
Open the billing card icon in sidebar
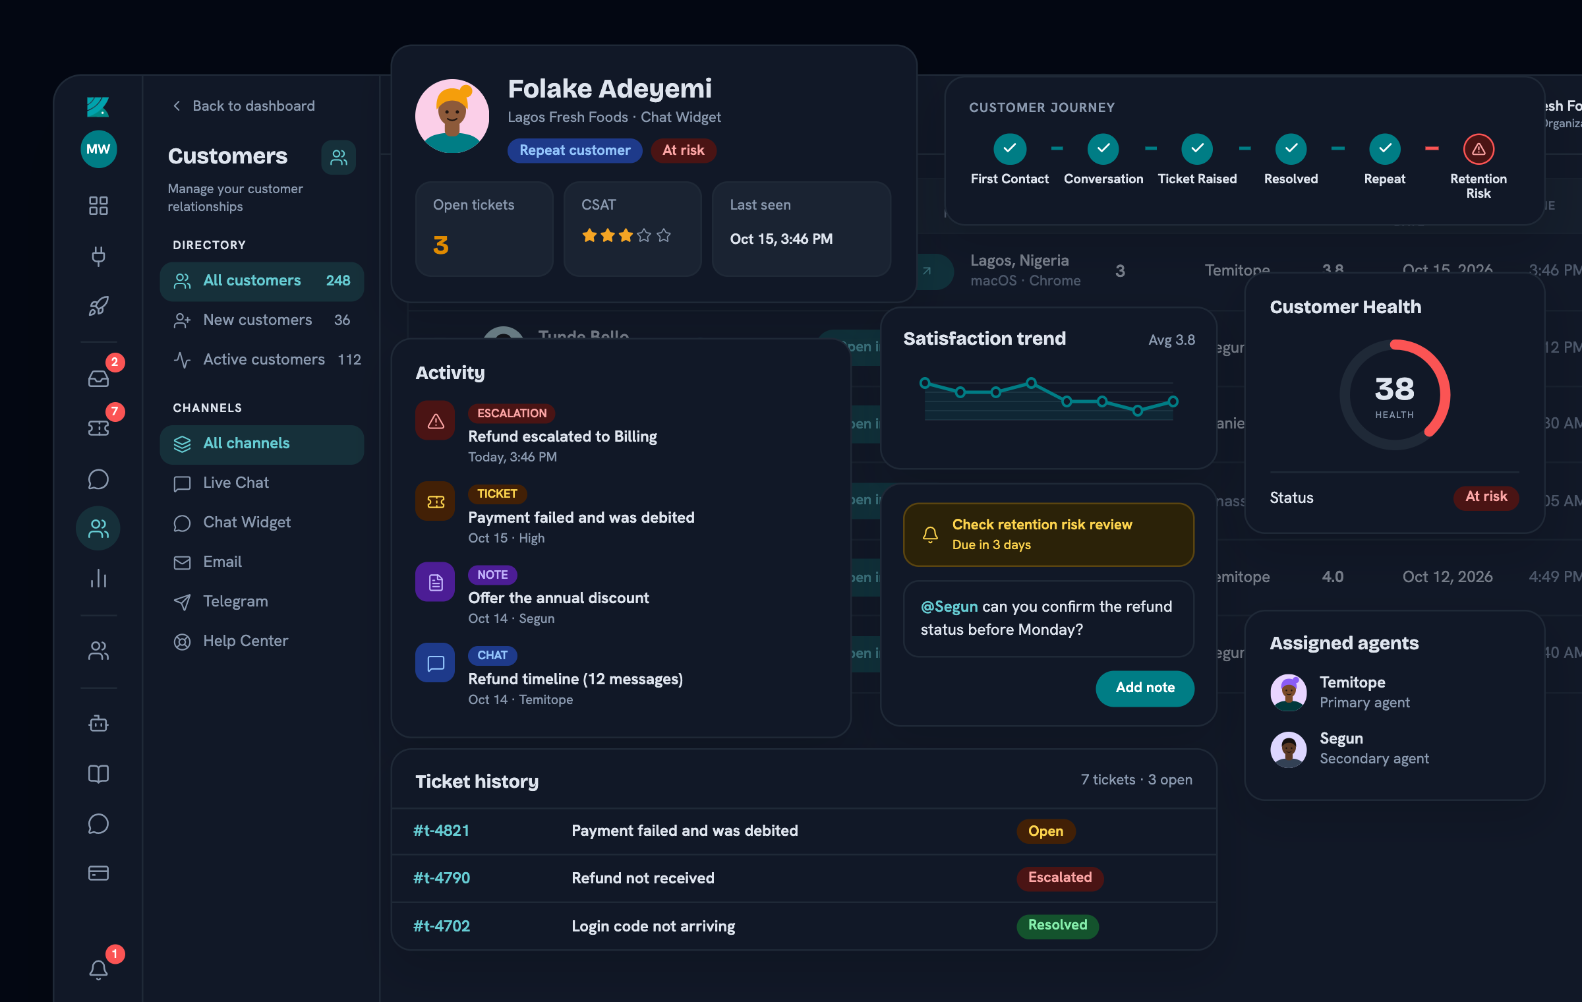point(98,873)
